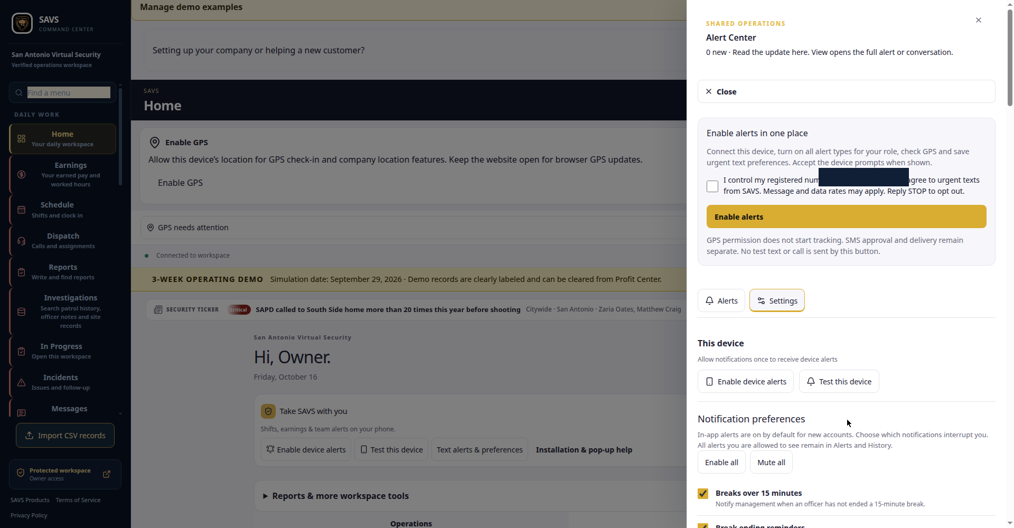Toggle Break ending reminders checkbox

(703, 526)
